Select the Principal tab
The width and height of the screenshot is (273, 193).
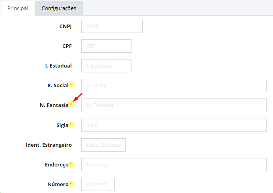18,8
